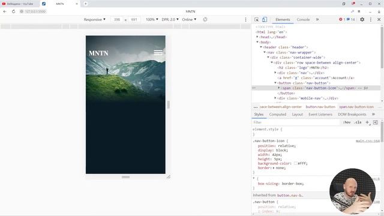Click button.nav-button in the breadcrumb

(320, 107)
